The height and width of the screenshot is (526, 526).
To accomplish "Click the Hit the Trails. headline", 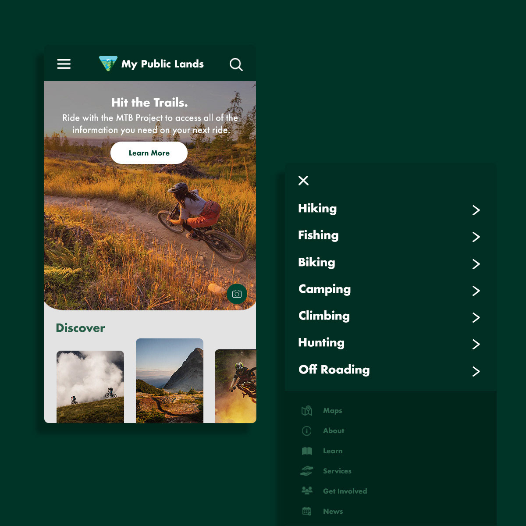I will (149, 103).
